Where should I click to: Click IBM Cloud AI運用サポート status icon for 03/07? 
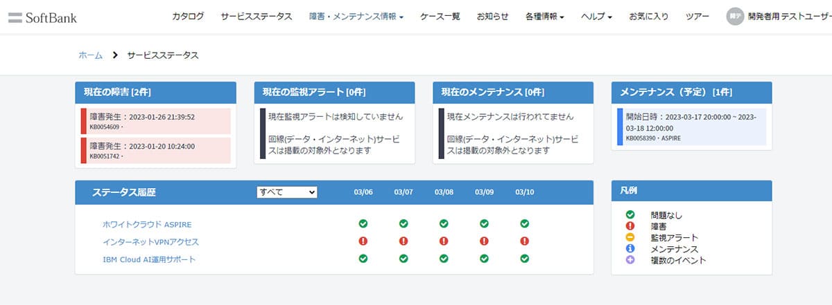click(x=404, y=259)
